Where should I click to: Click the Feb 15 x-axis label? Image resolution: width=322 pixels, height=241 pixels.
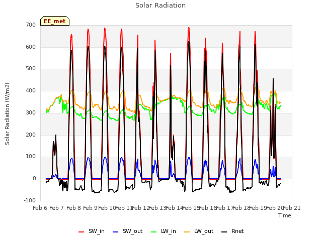point(191,208)
